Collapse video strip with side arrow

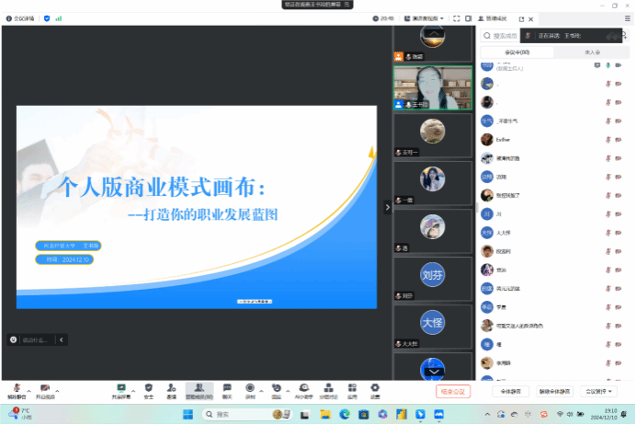click(387, 207)
